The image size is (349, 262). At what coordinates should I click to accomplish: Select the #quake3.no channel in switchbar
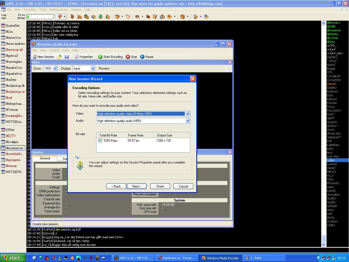tap(13, 68)
